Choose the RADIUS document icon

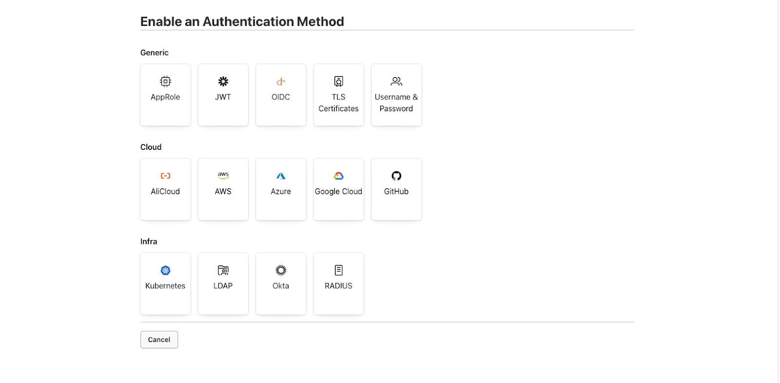coord(338,270)
